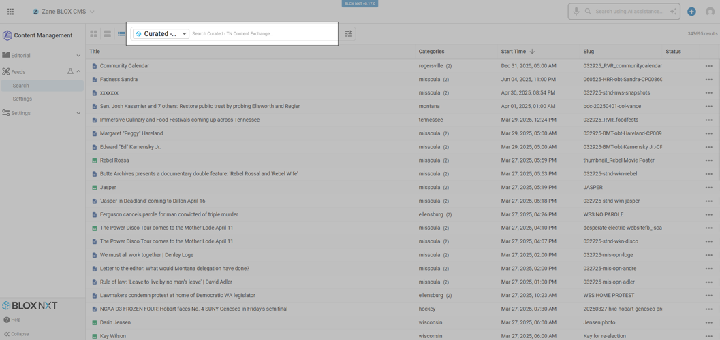Open 'Edward "Ed" Kamensky Jr.' entry
The height and width of the screenshot is (340, 720).
[130, 147]
